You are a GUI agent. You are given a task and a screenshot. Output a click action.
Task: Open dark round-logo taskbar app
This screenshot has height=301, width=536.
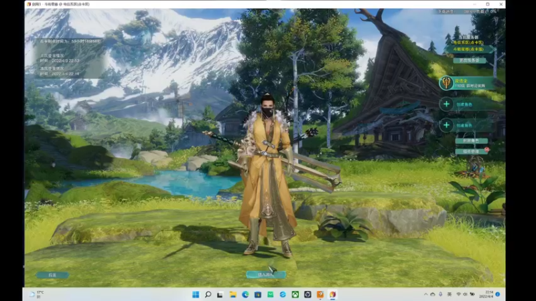tap(308, 294)
